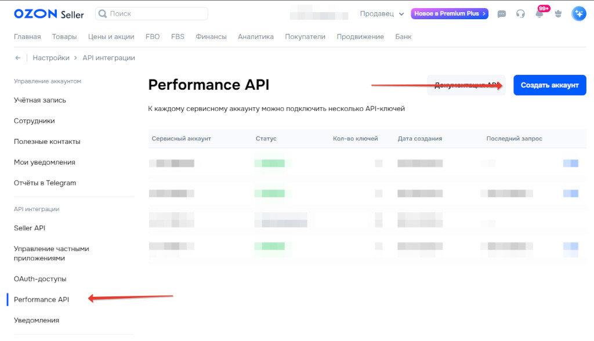This screenshot has width=594, height=341.
Task: Open Seller API in sidebar
Action: pos(30,228)
